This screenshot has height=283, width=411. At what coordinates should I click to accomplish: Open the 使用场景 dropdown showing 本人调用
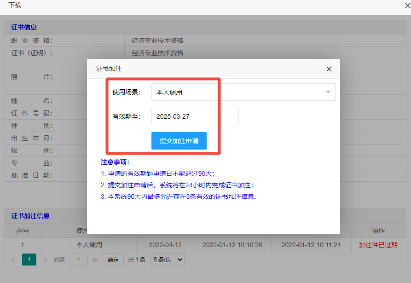243,92
